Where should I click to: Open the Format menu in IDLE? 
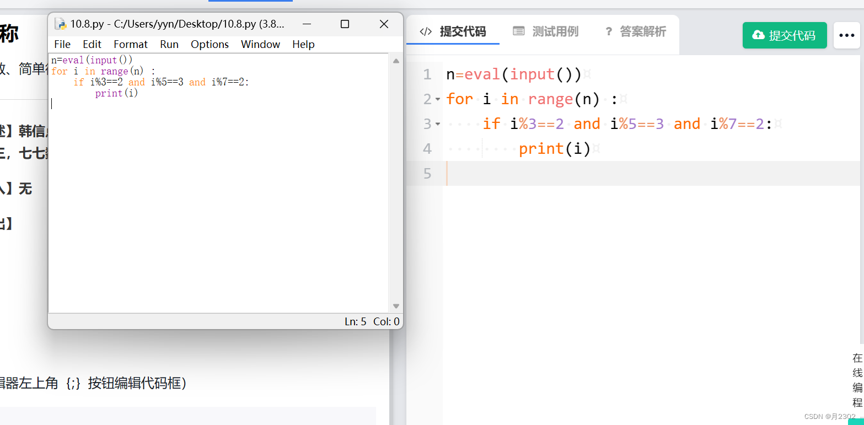(x=130, y=44)
